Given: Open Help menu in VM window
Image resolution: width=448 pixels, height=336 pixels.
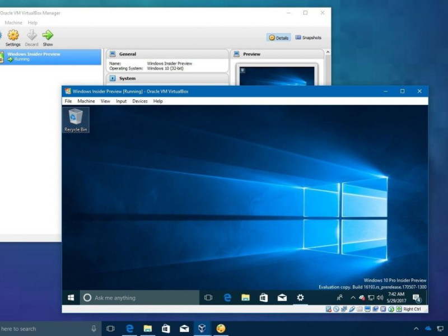Looking at the screenshot, I should click(158, 101).
